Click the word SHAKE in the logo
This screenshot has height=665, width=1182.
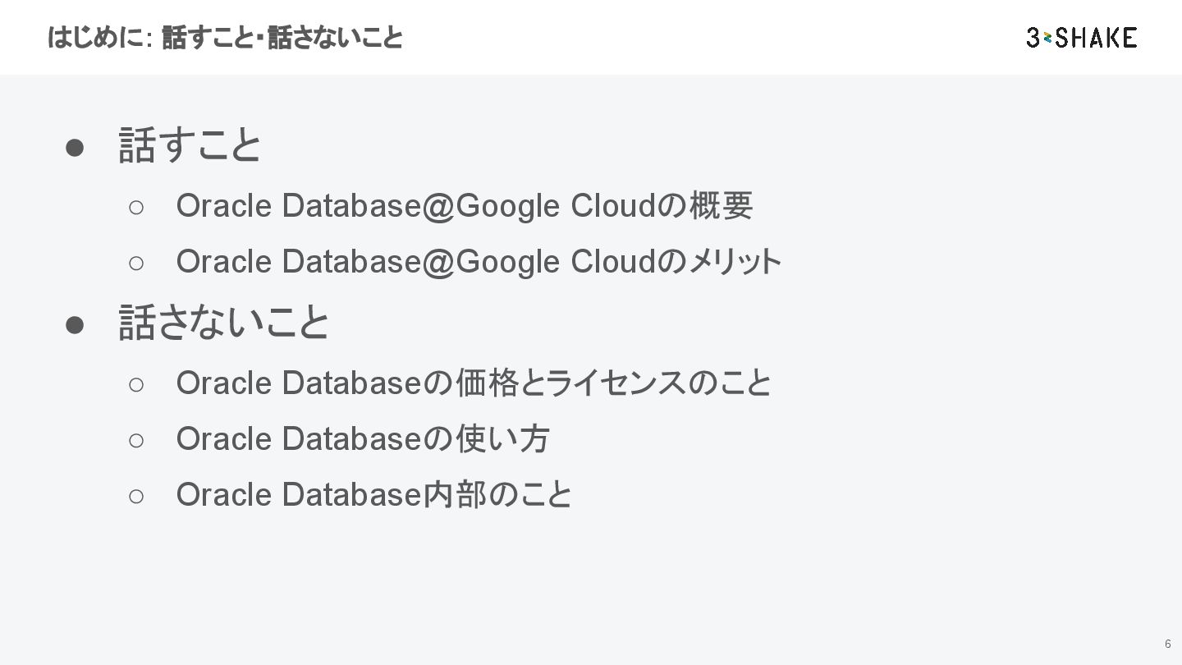[1097, 37]
